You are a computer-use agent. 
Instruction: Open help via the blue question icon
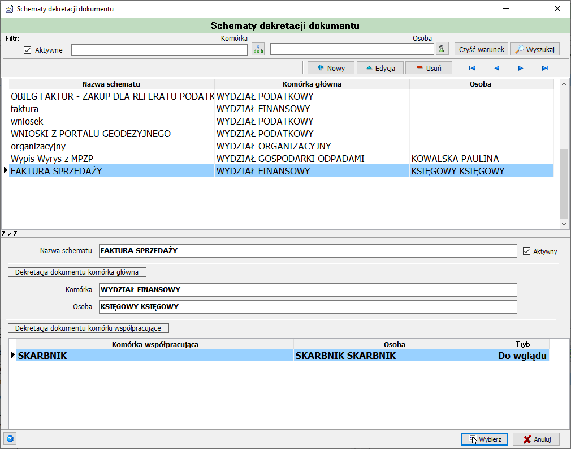tap(10, 438)
